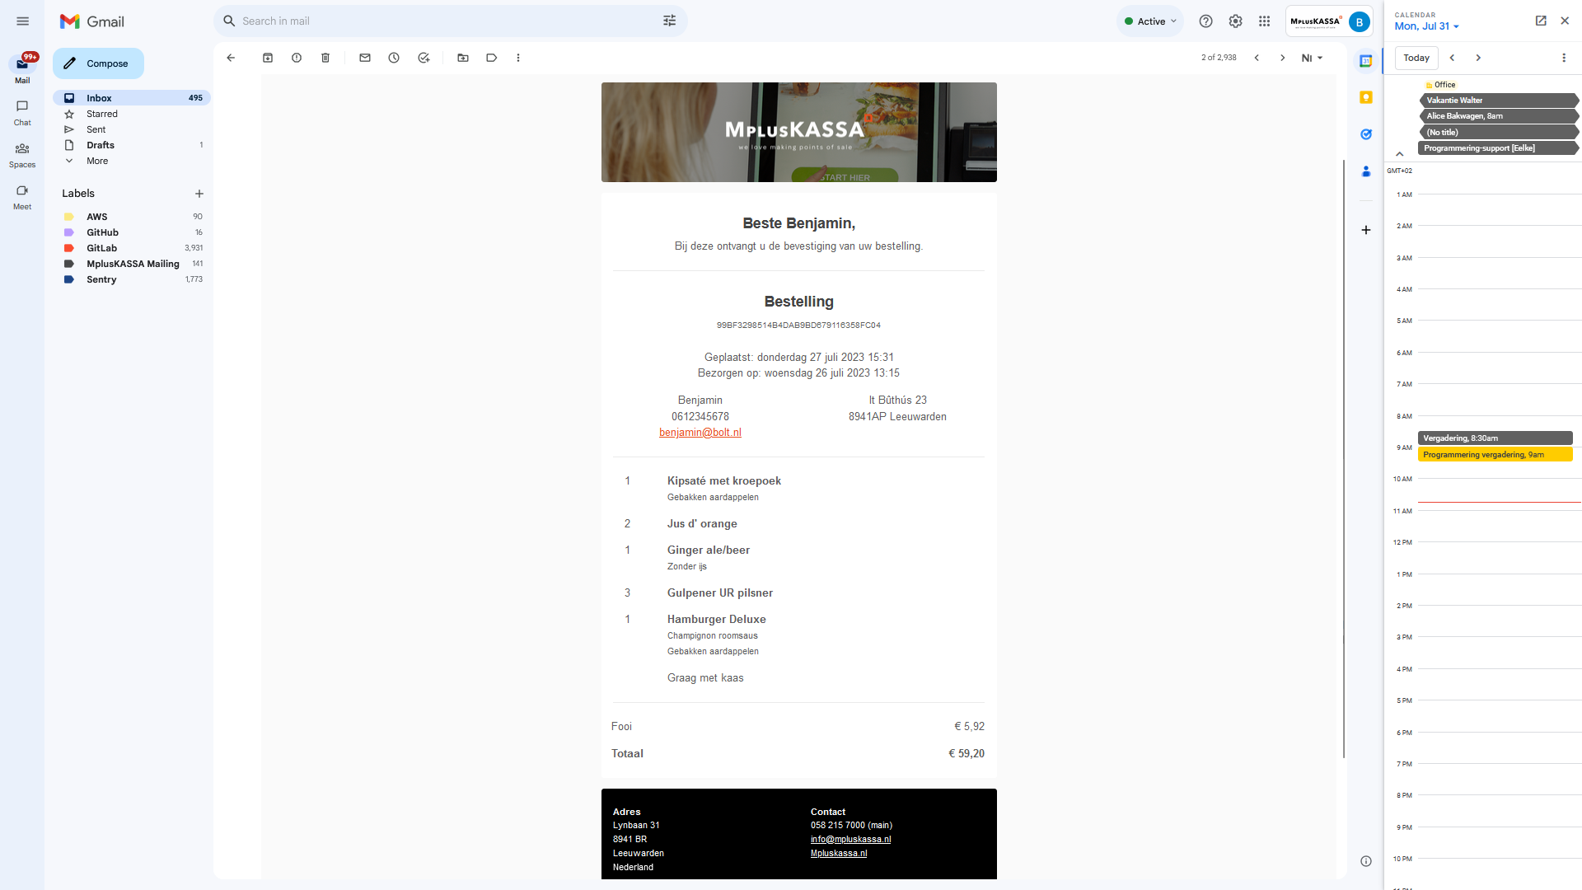Jump to Today in calendar
This screenshot has width=1582, height=890.
pos(1416,58)
